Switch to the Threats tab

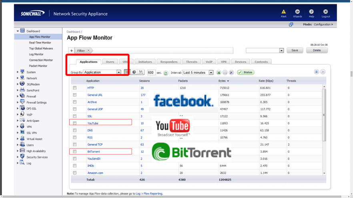point(192,62)
